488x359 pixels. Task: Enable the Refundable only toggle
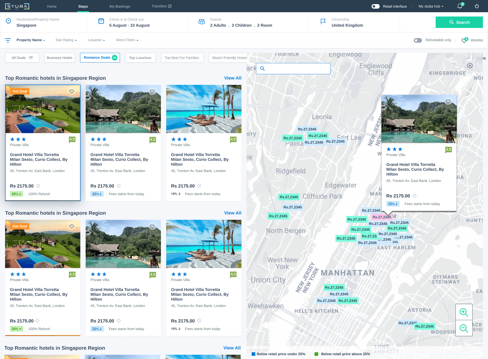click(418, 40)
